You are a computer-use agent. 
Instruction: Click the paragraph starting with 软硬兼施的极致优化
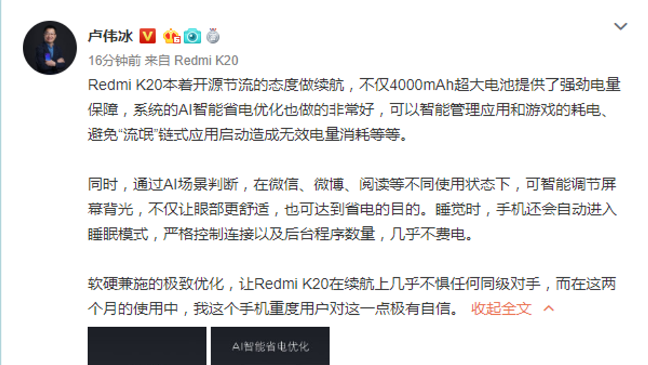pos(352,296)
